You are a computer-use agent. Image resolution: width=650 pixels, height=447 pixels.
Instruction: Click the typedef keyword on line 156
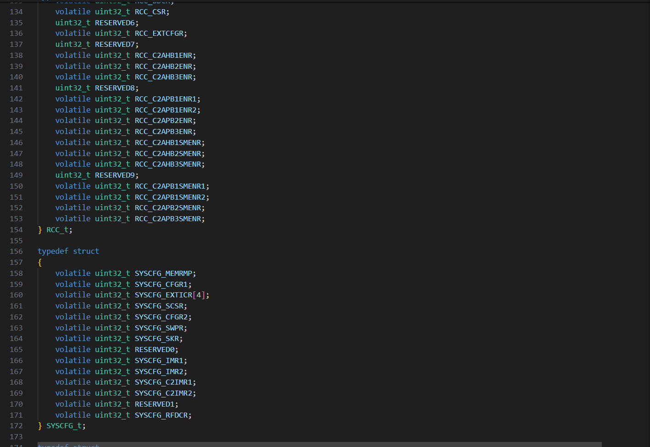tap(53, 251)
